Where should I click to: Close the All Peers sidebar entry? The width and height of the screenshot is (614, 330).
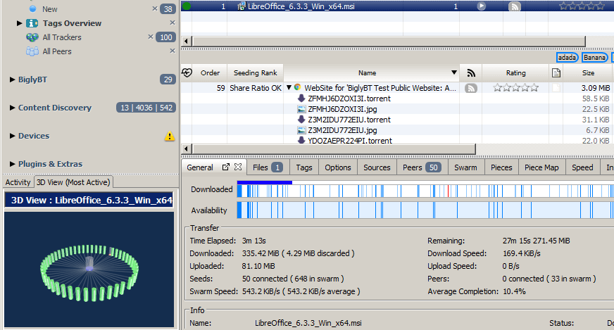coord(173,51)
